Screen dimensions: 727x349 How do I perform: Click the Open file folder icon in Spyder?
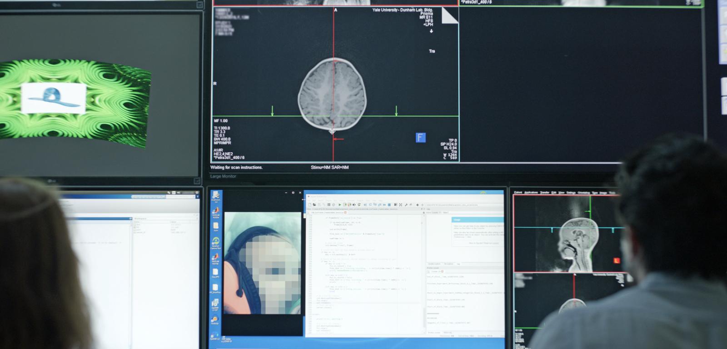point(314,205)
